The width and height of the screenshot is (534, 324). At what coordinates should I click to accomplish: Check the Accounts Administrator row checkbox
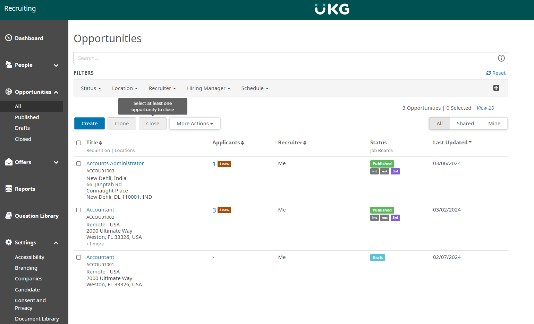coord(79,164)
